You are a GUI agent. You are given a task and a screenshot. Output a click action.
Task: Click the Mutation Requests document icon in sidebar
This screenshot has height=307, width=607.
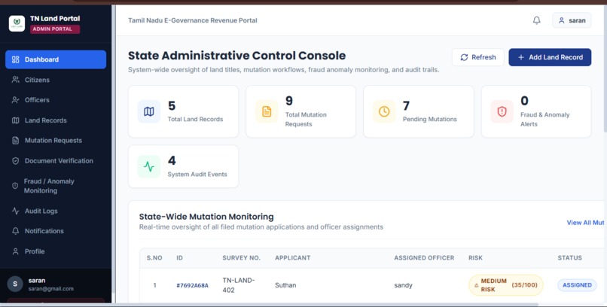16,141
